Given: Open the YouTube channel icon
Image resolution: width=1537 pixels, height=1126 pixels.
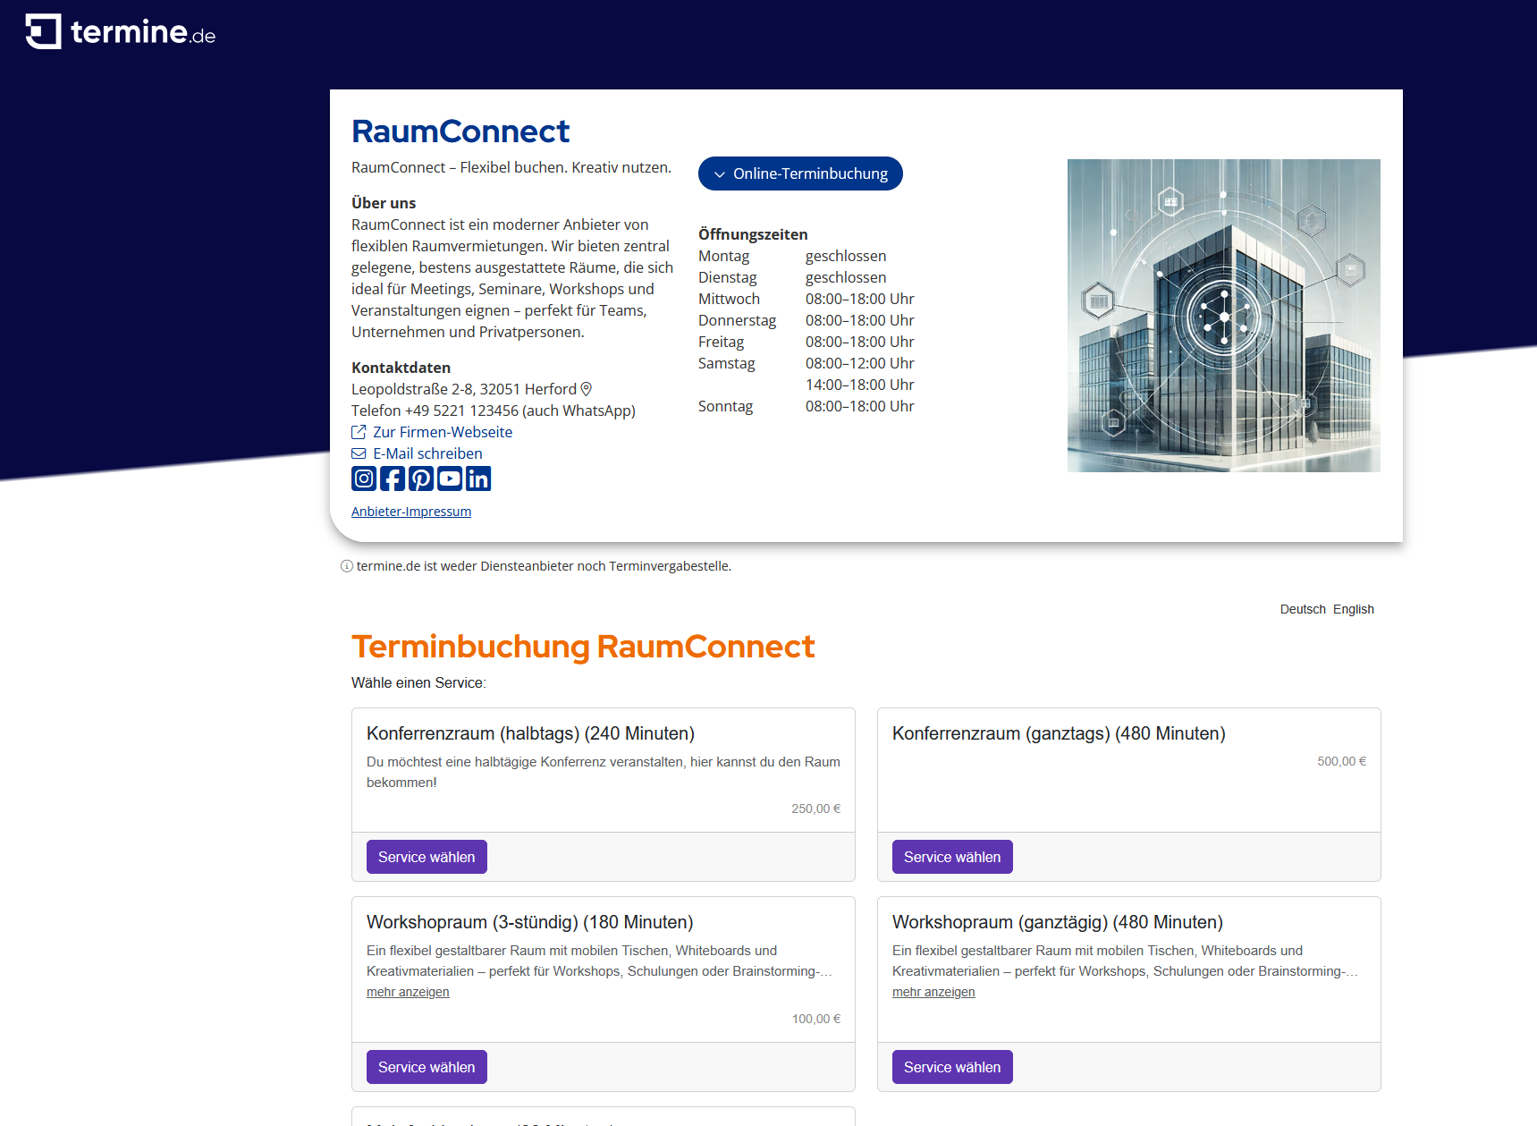Looking at the screenshot, I should pos(450,478).
